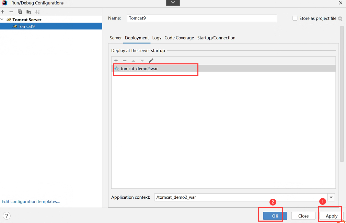The image size is (346, 223).
Task: Switch to the Deployment tab
Action: (137, 38)
